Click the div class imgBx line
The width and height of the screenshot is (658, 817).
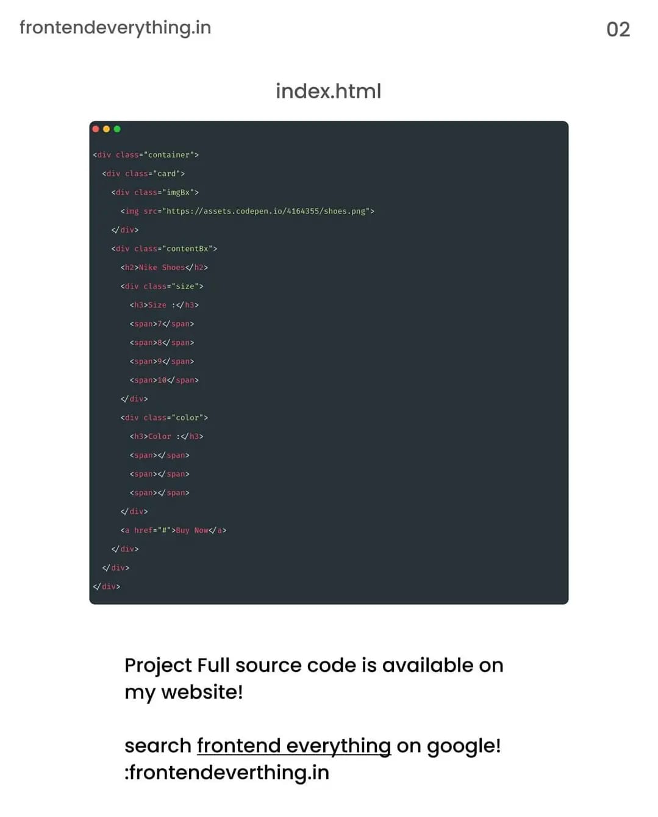155,193
